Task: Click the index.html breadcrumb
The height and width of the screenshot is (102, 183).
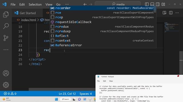Action: tap(27, 20)
